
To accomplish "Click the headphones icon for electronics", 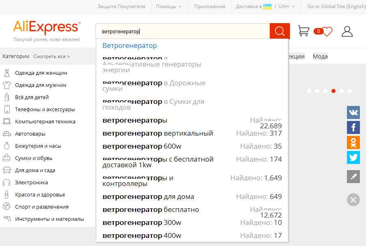I will point(6,182).
